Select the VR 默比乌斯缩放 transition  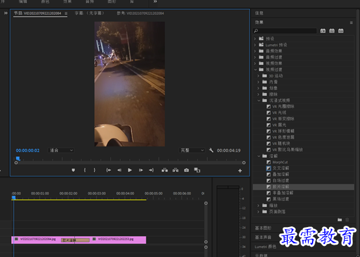click(287, 150)
